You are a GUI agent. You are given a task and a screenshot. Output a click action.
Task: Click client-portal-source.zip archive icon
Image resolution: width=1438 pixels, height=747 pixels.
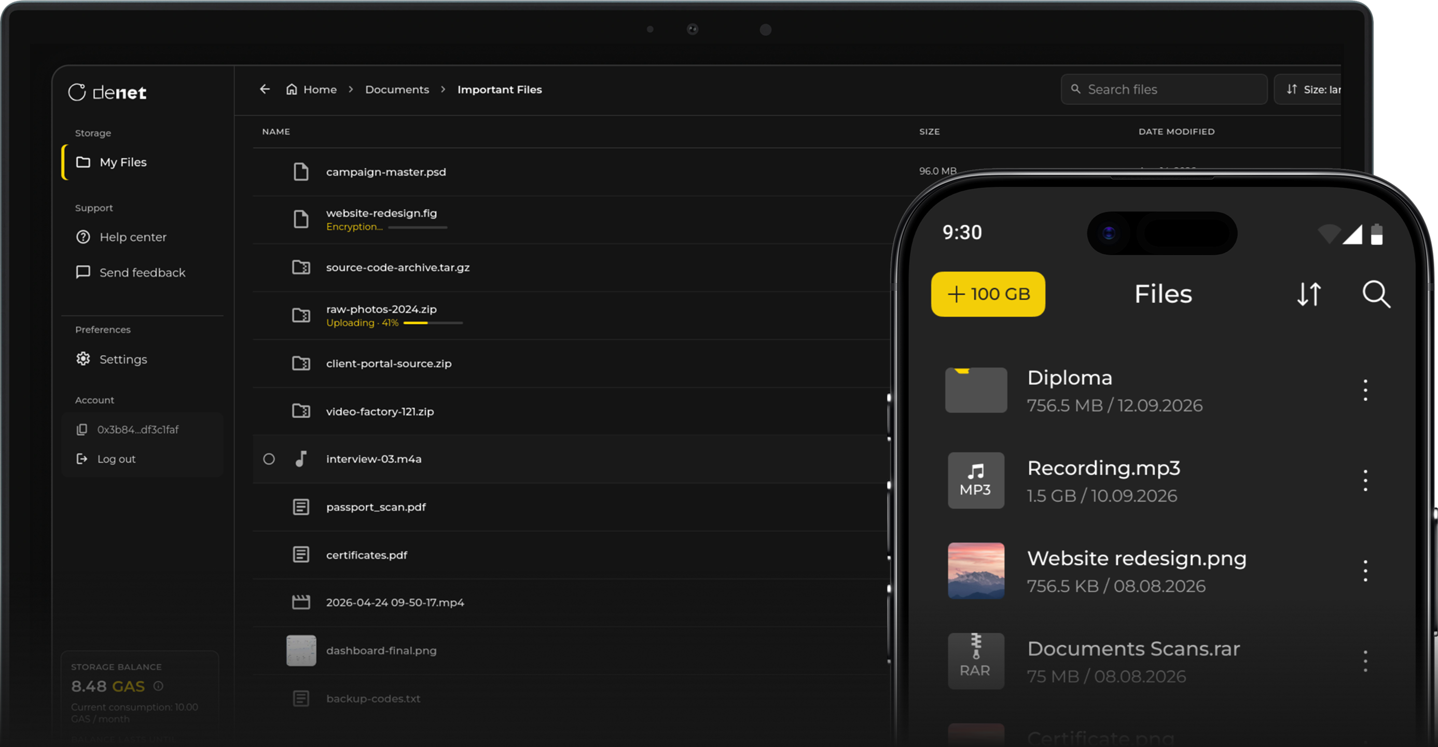(x=301, y=364)
